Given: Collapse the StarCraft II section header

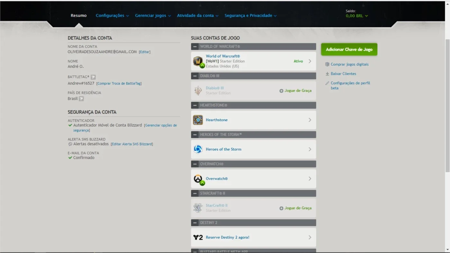Looking at the screenshot, I should 195,193.
